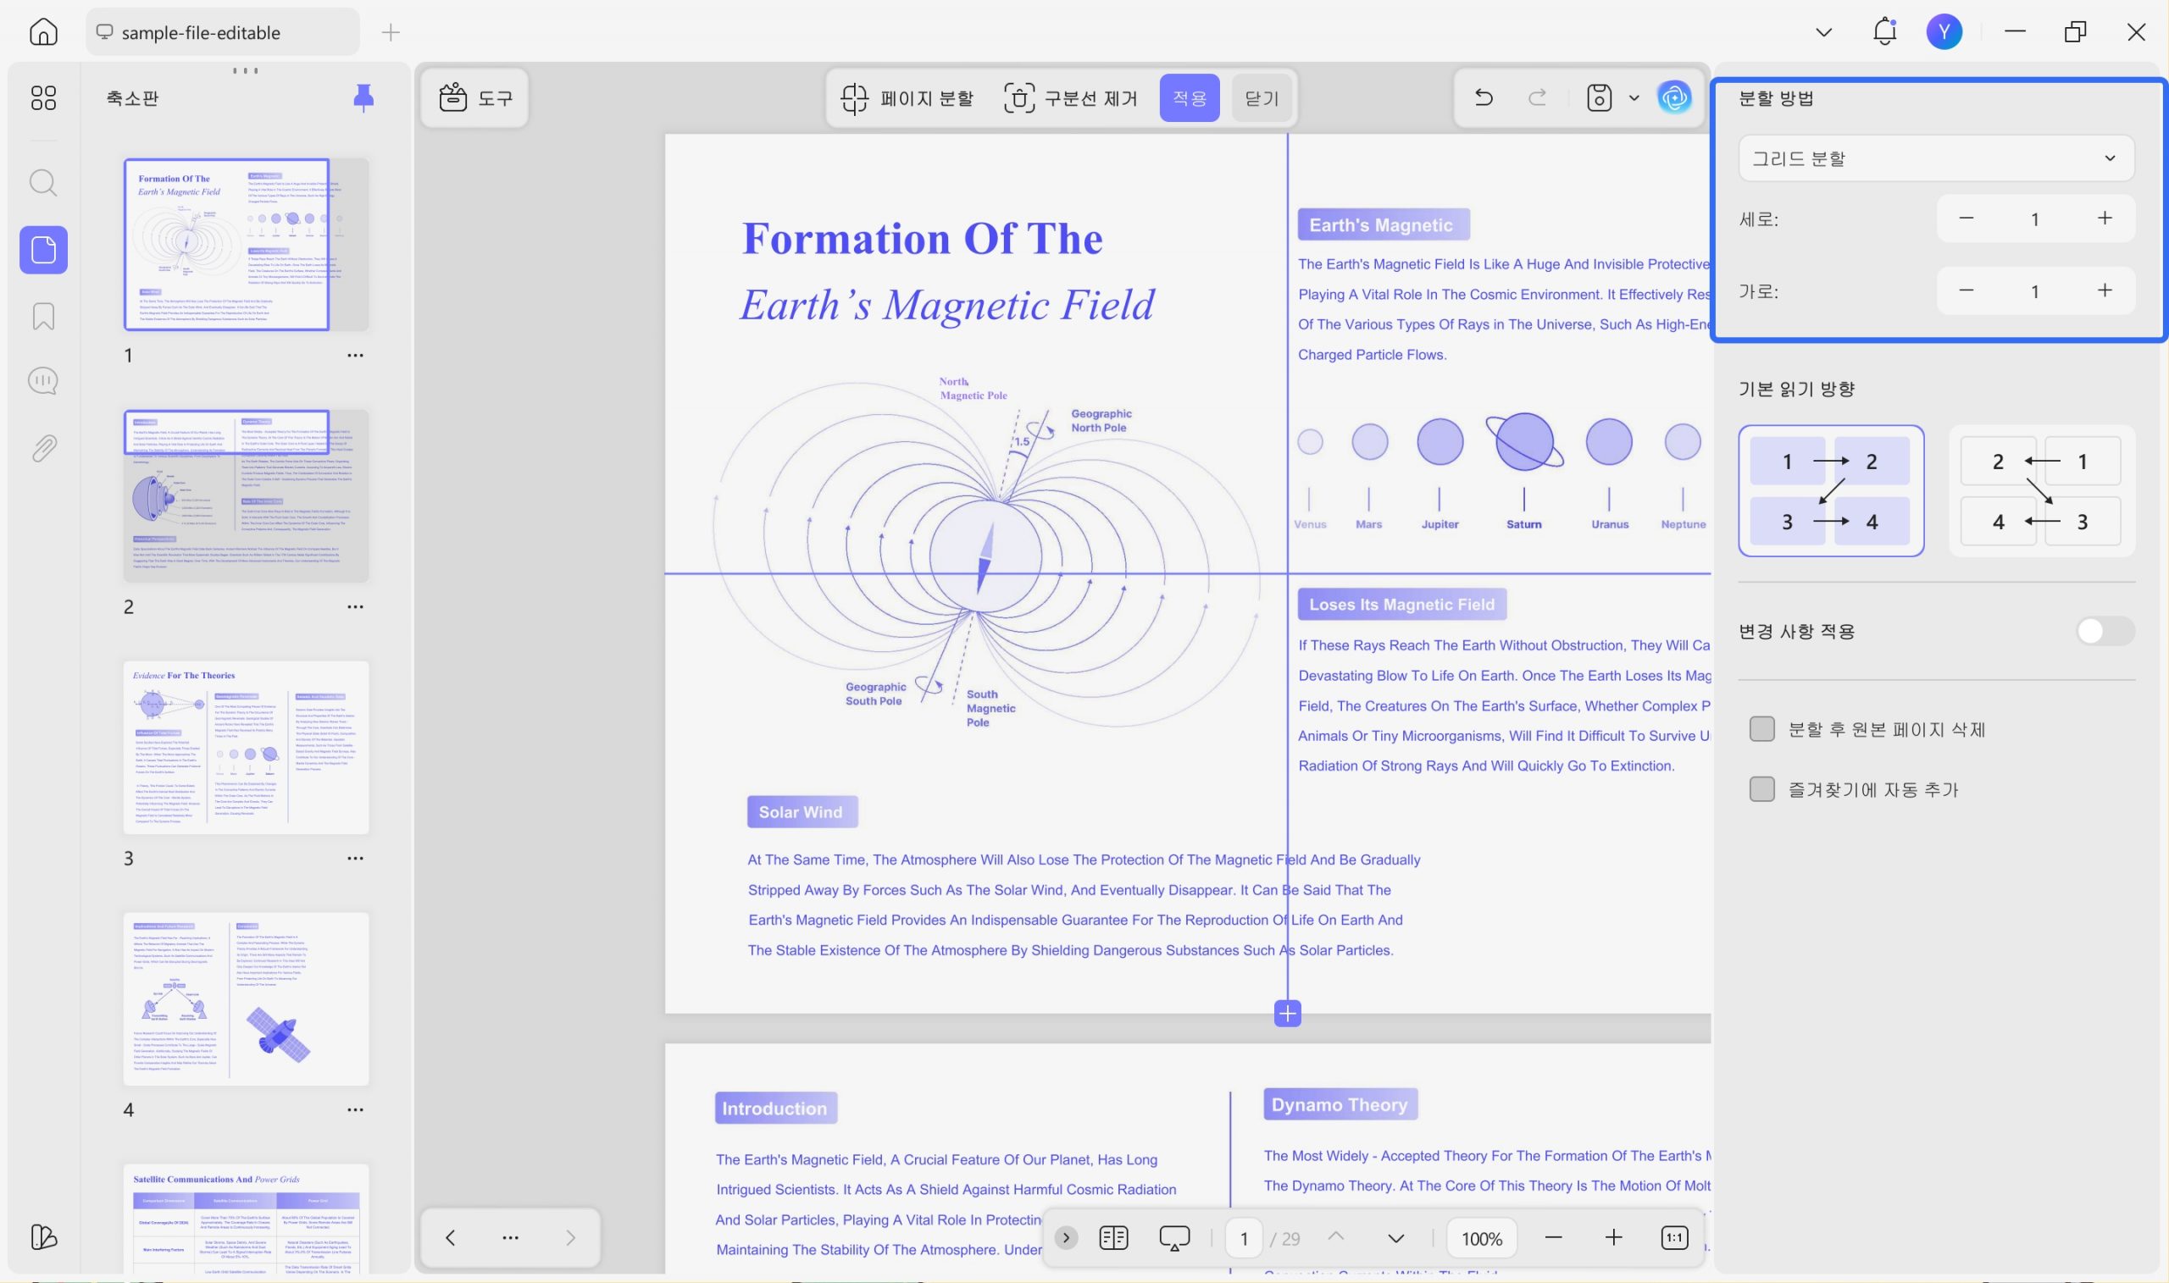Select page 4 thumbnail

(x=247, y=998)
